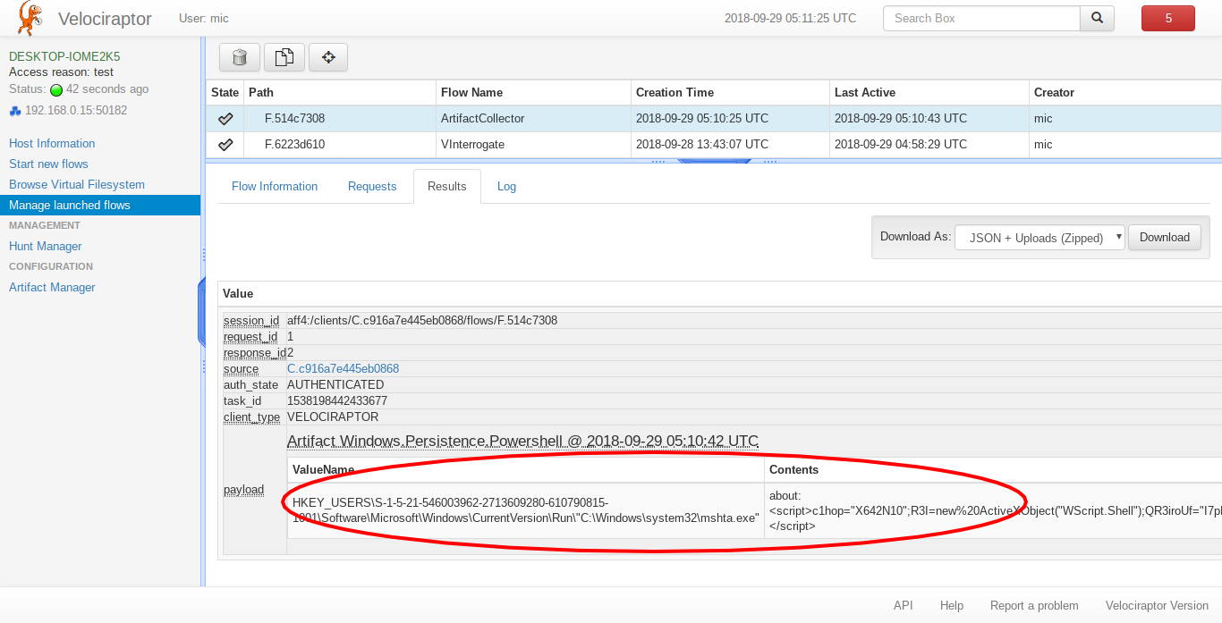Click the trash can delete flow icon

pyautogui.click(x=239, y=58)
